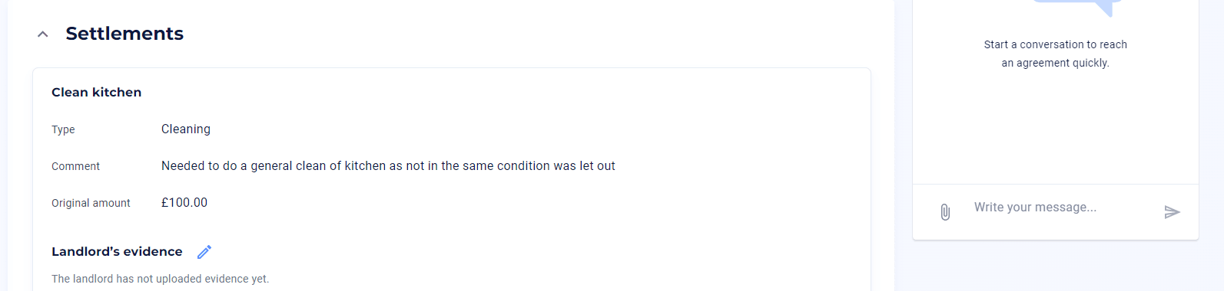Select the Original amount label

[91, 203]
